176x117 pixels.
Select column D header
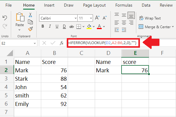coord(108,53)
